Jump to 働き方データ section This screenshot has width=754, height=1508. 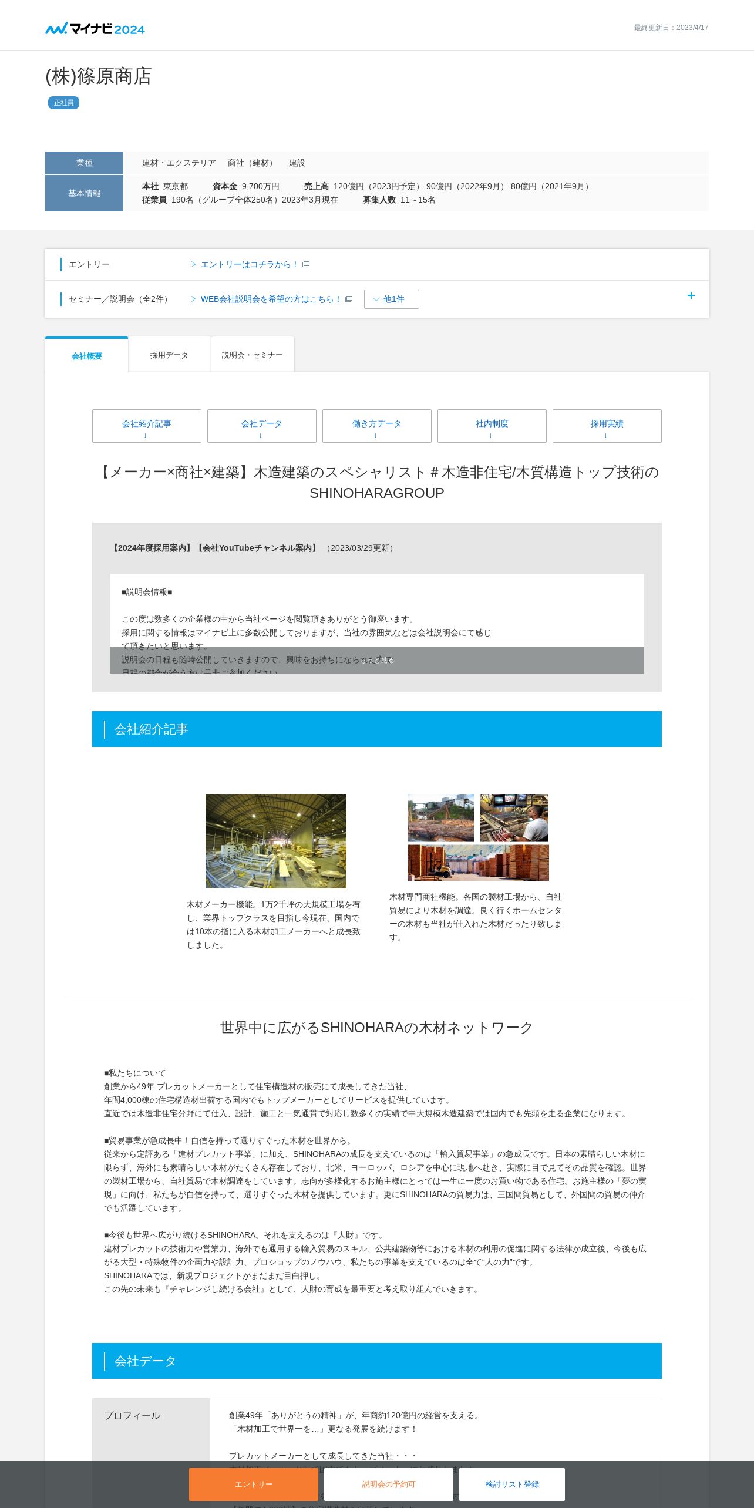coord(377,426)
